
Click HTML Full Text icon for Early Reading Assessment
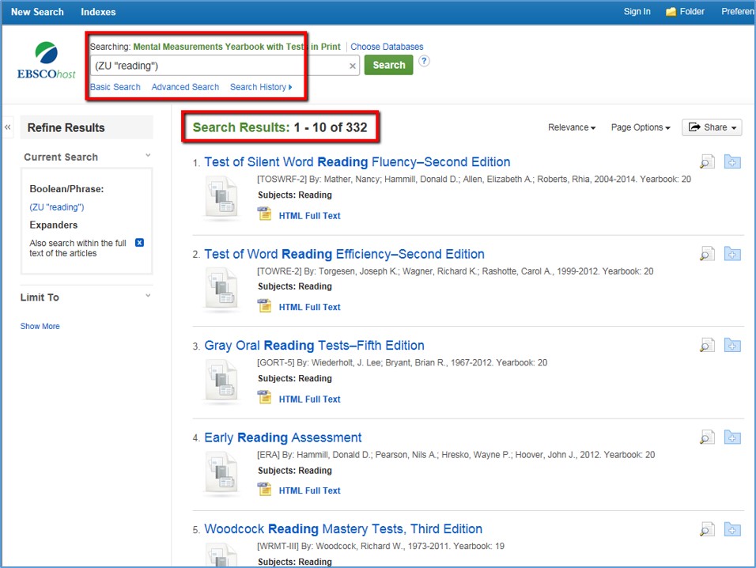click(264, 489)
